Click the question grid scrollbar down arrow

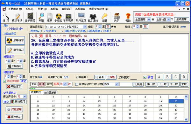(x=186, y=120)
